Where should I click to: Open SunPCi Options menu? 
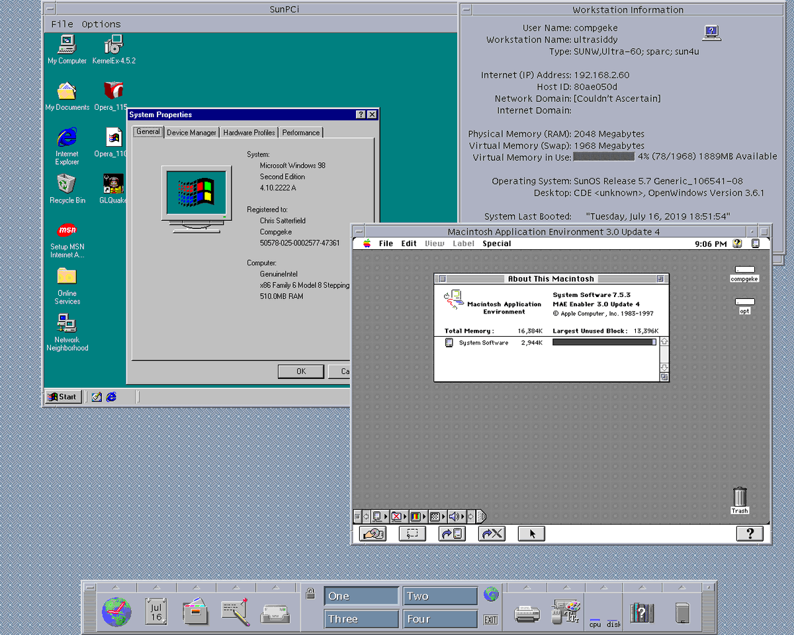click(101, 24)
